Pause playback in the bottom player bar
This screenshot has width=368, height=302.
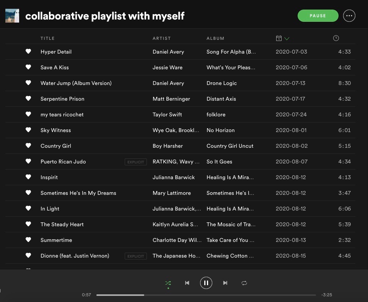[206, 283]
